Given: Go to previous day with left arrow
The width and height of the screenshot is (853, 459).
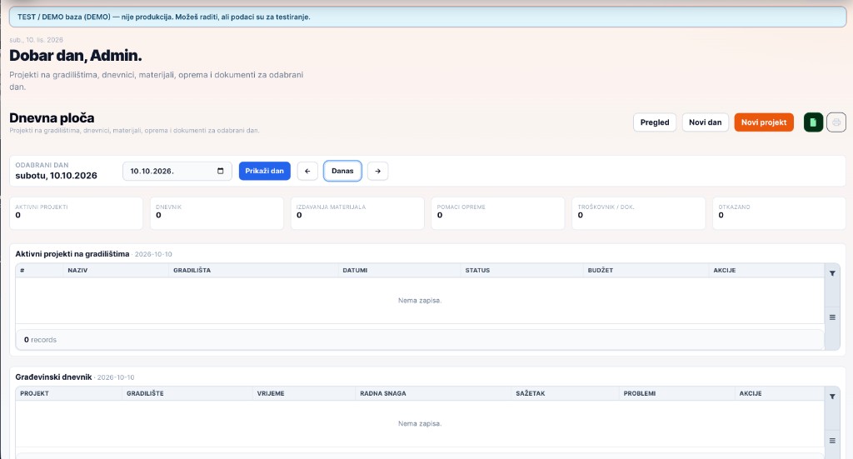Looking at the screenshot, I should tap(307, 171).
